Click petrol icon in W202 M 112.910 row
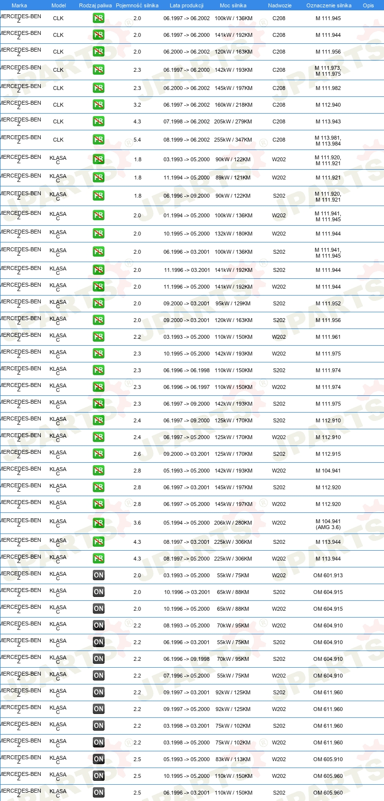 pos(99,437)
